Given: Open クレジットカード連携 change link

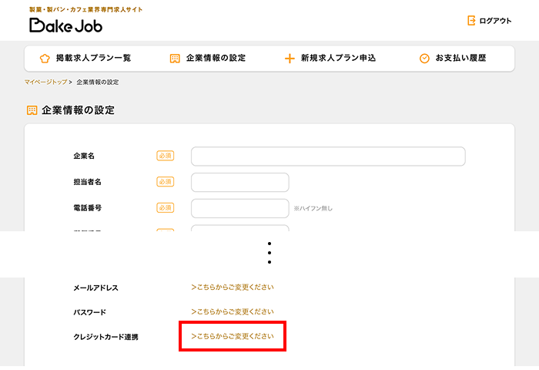Looking at the screenshot, I should 233,337.
